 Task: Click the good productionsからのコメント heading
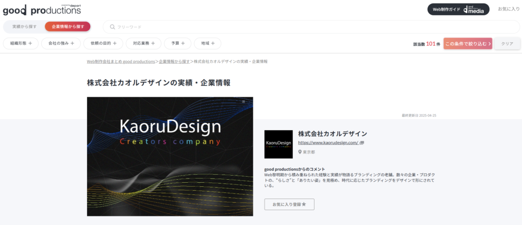[295, 169]
